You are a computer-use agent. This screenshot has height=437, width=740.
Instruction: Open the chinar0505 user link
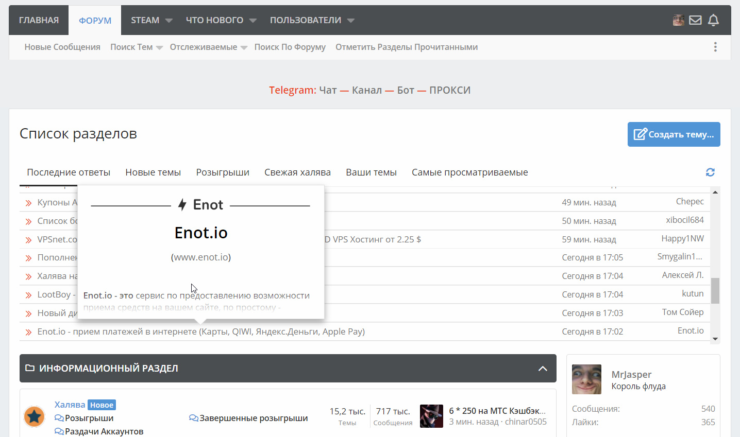526,422
